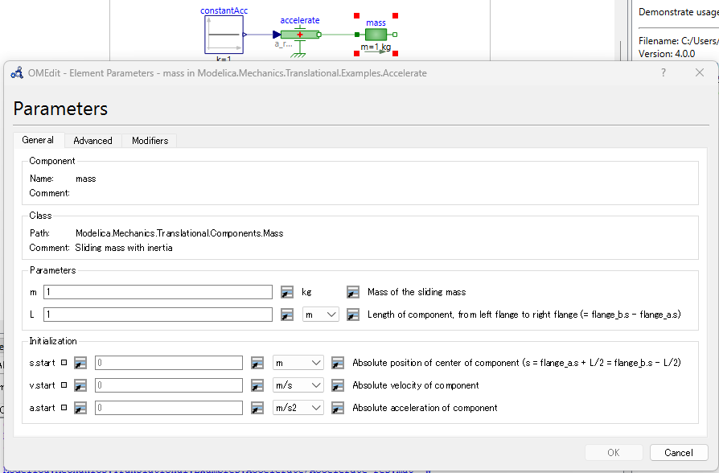Click the Cancel button
719x473 pixels.
pos(679,453)
